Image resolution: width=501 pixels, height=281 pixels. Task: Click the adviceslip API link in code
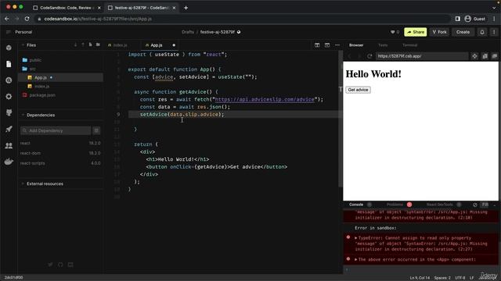265,99
